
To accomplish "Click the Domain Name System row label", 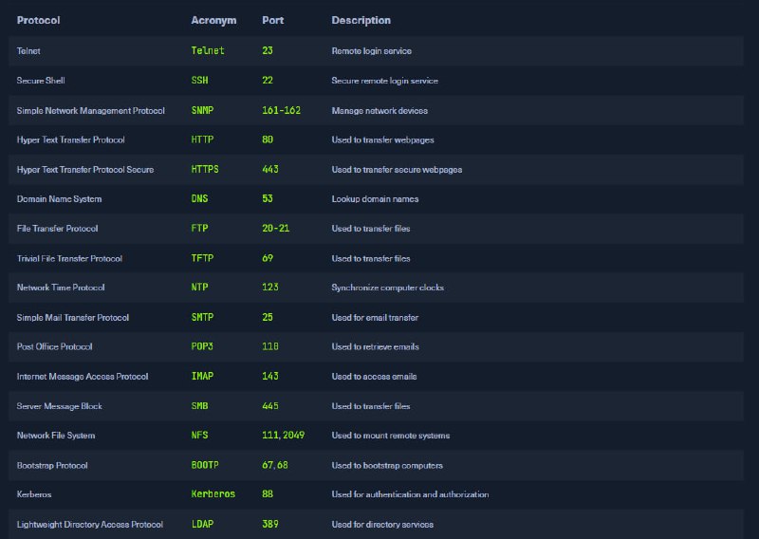I will [x=59, y=199].
